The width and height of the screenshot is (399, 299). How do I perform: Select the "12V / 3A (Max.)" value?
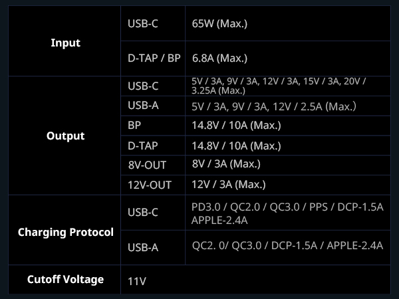(228, 184)
